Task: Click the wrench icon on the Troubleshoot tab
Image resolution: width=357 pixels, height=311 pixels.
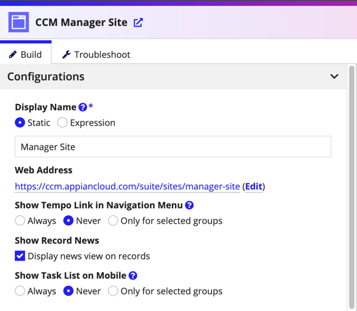Action: click(x=66, y=55)
